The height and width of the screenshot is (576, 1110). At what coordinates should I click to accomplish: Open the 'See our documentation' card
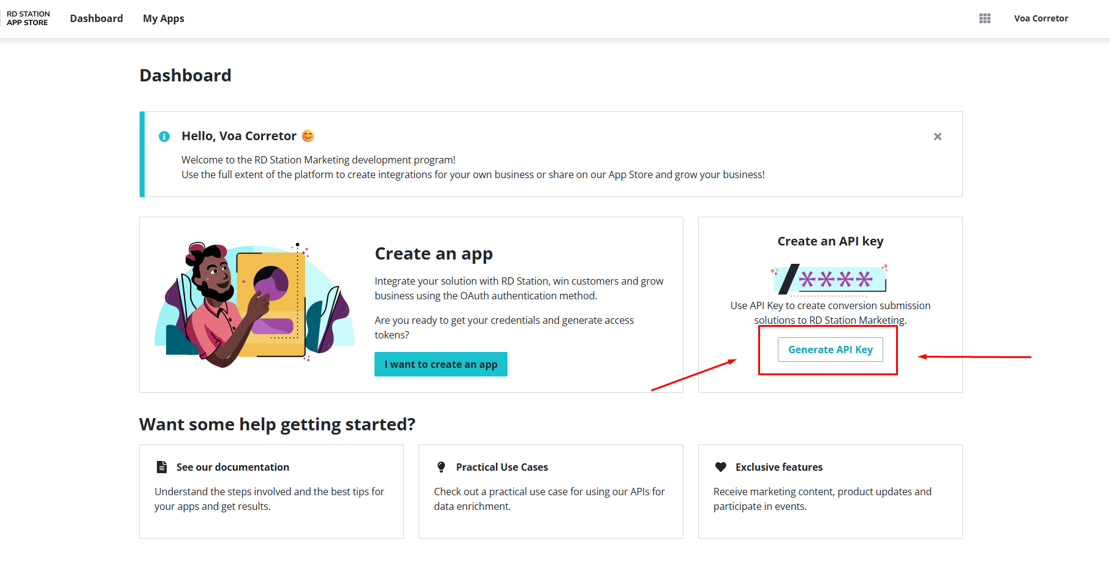coord(271,491)
